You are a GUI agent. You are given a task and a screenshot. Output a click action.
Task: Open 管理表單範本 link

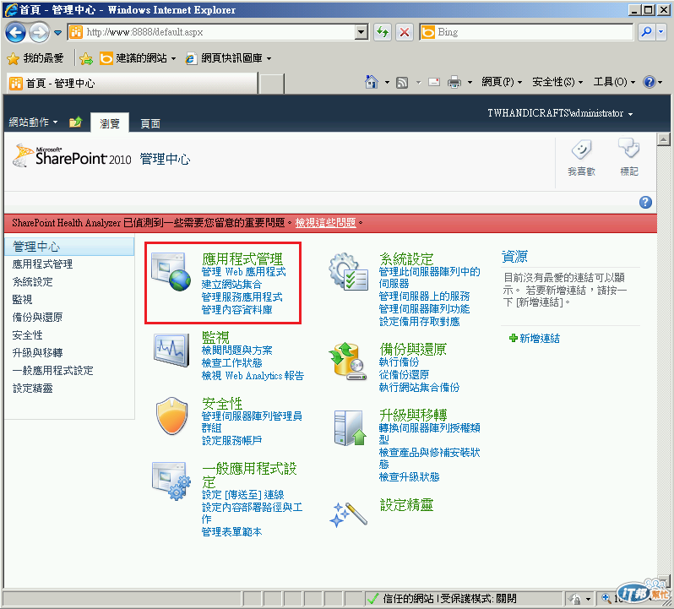pos(231,532)
